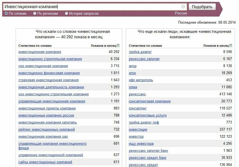The height and width of the screenshot is (167, 239).
Task: Click «консалтинговая компания» in the right column
Action: tap(150, 101)
